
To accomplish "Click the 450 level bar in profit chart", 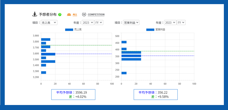I will tap(124, 42).
